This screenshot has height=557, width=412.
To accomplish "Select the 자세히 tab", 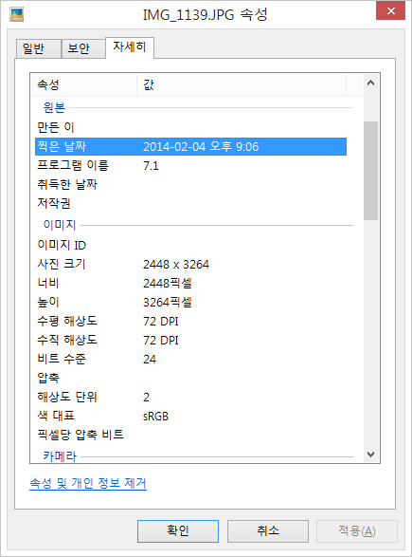I will point(130,46).
